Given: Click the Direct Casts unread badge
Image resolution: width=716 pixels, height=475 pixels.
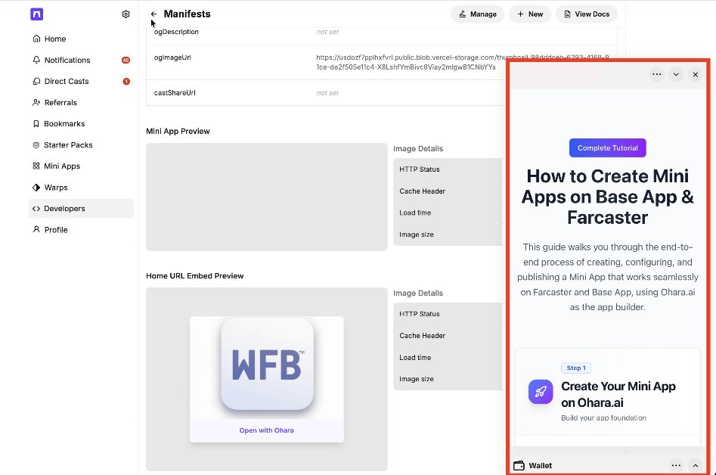Looking at the screenshot, I should (x=126, y=81).
